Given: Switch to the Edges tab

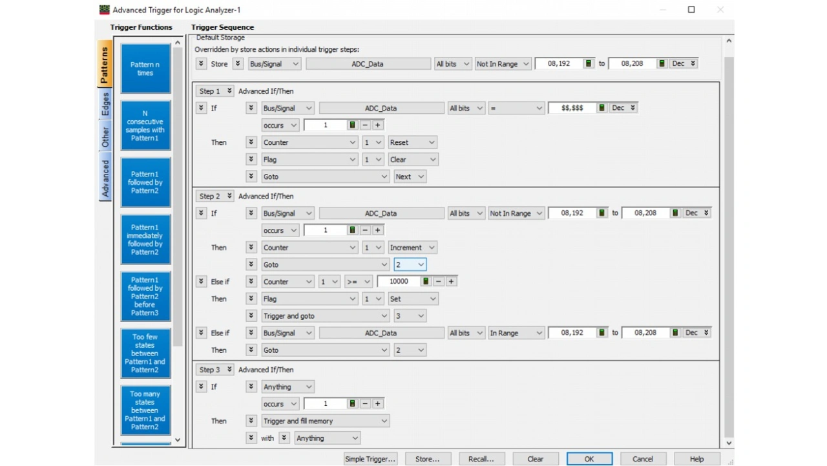Looking at the screenshot, I should coord(105,105).
